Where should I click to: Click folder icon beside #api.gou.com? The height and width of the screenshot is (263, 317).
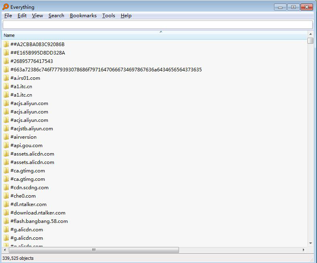pyautogui.click(x=6, y=146)
